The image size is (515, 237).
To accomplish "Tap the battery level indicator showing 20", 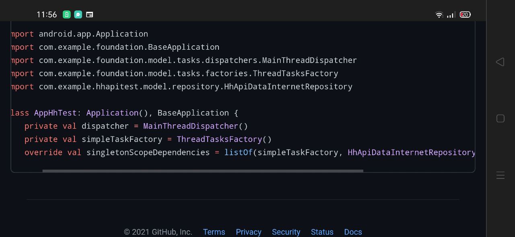I will pyautogui.click(x=465, y=14).
